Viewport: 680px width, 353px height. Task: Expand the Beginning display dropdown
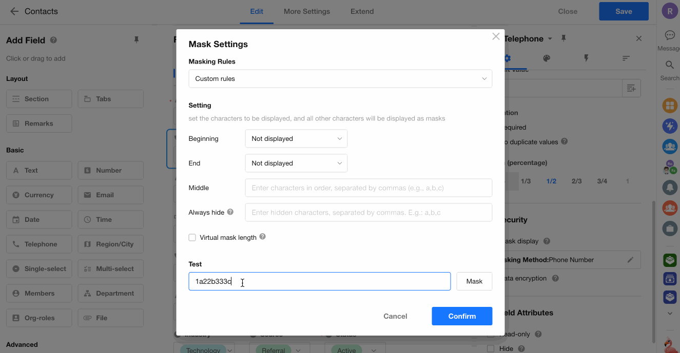[x=296, y=139]
